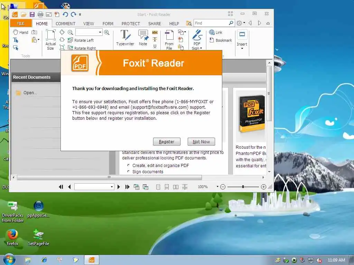Click the status bar zoom in plus button
The width and height of the screenshot is (354, 265).
point(263,187)
